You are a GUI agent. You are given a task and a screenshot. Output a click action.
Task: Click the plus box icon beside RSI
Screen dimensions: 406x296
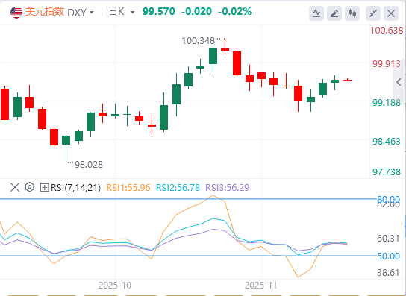pyautogui.click(x=44, y=187)
